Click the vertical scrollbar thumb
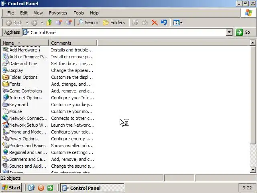 [253, 95]
